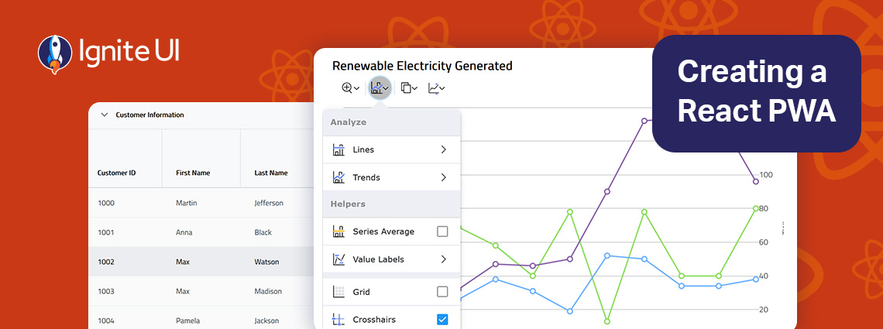Expand the Trends submenu arrow
883x329 pixels.
coord(444,177)
